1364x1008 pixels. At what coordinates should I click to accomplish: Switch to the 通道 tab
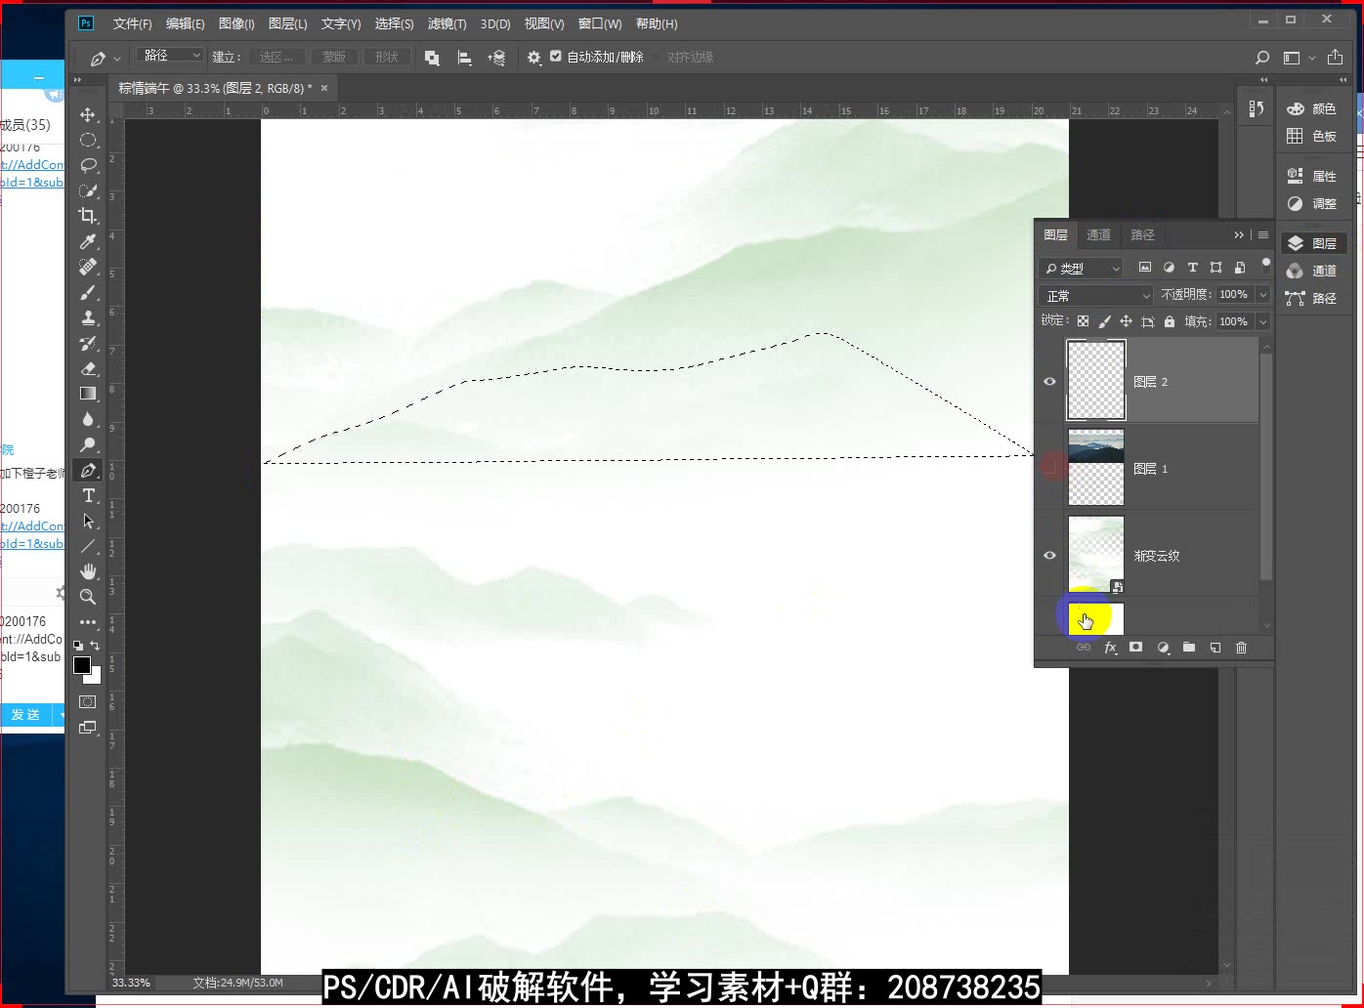point(1097,234)
